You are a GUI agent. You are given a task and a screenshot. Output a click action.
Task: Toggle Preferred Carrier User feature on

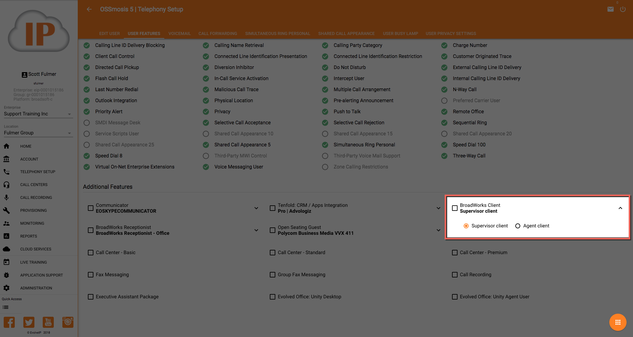point(444,101)
